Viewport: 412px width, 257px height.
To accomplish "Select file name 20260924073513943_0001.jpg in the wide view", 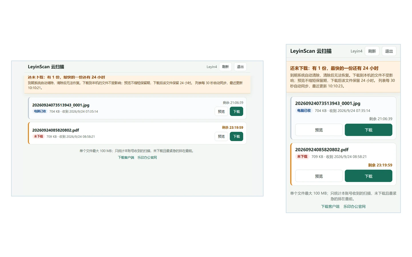I will tap(61, 105).
